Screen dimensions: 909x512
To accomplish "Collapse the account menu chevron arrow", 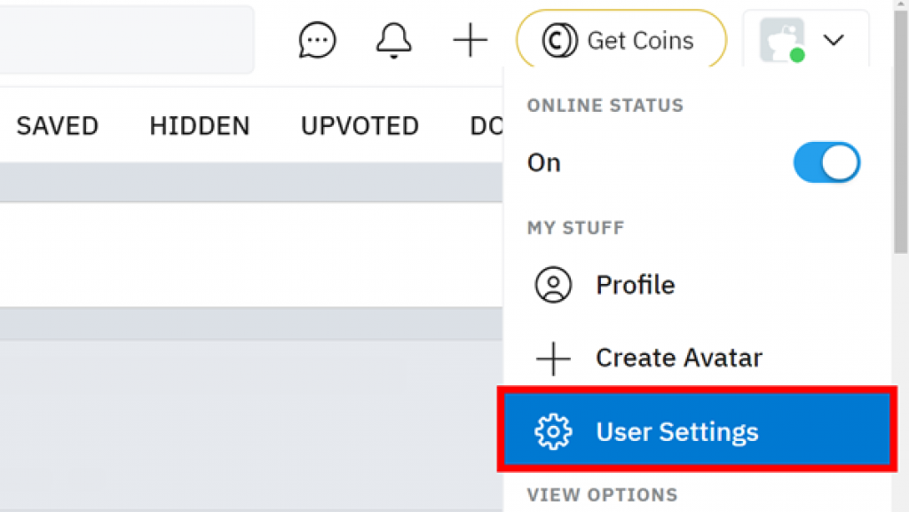I will pyautogui.click(x=834, y=40).
